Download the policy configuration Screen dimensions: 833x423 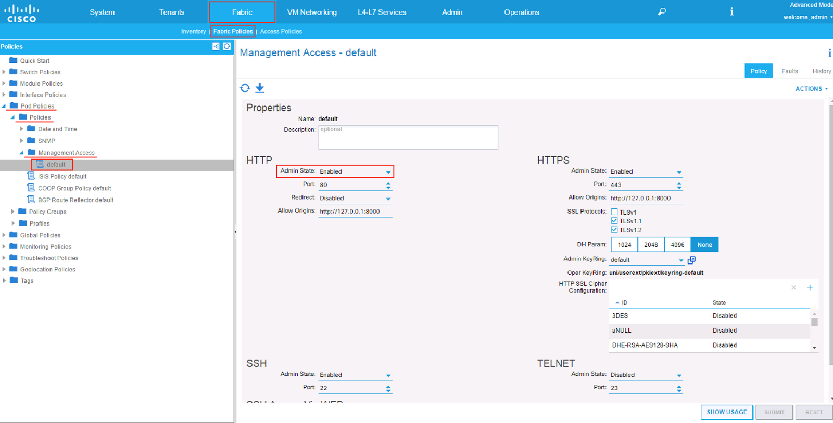(x=260, y=88)
